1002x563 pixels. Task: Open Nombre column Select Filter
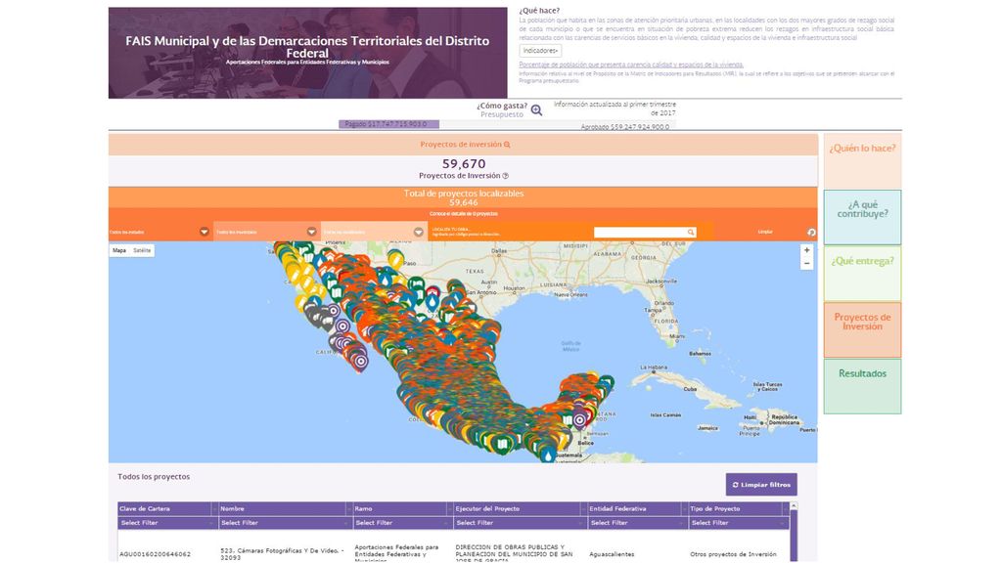coord(285,523)
